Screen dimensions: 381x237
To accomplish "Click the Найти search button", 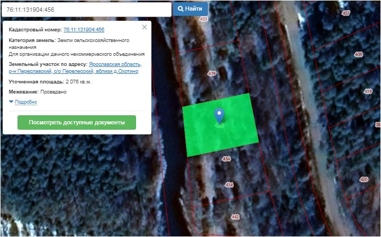I will [x=190, y=9].
